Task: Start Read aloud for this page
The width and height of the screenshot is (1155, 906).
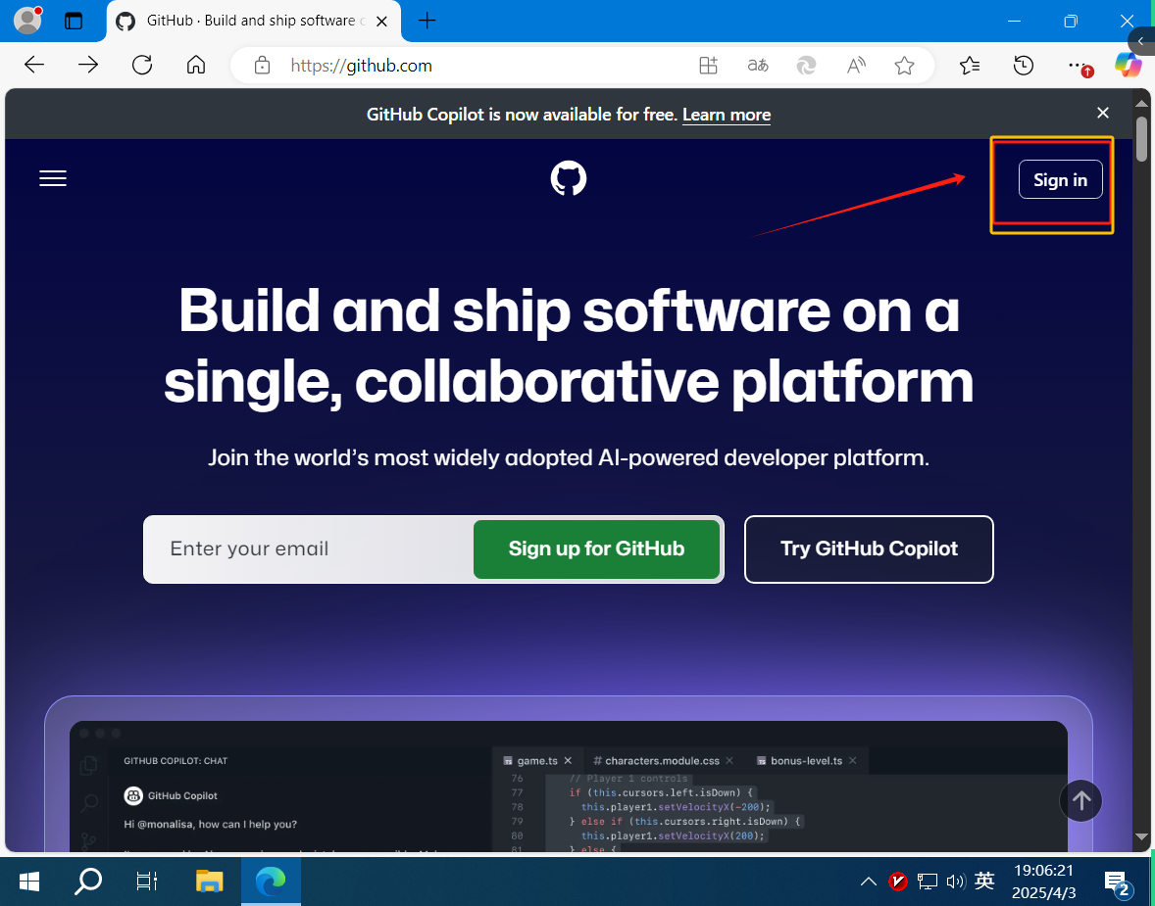Action: click(x=856, y=66)
